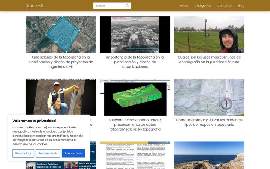
Task: Click the Rechazar todo button
Action: tap(48, 153)
